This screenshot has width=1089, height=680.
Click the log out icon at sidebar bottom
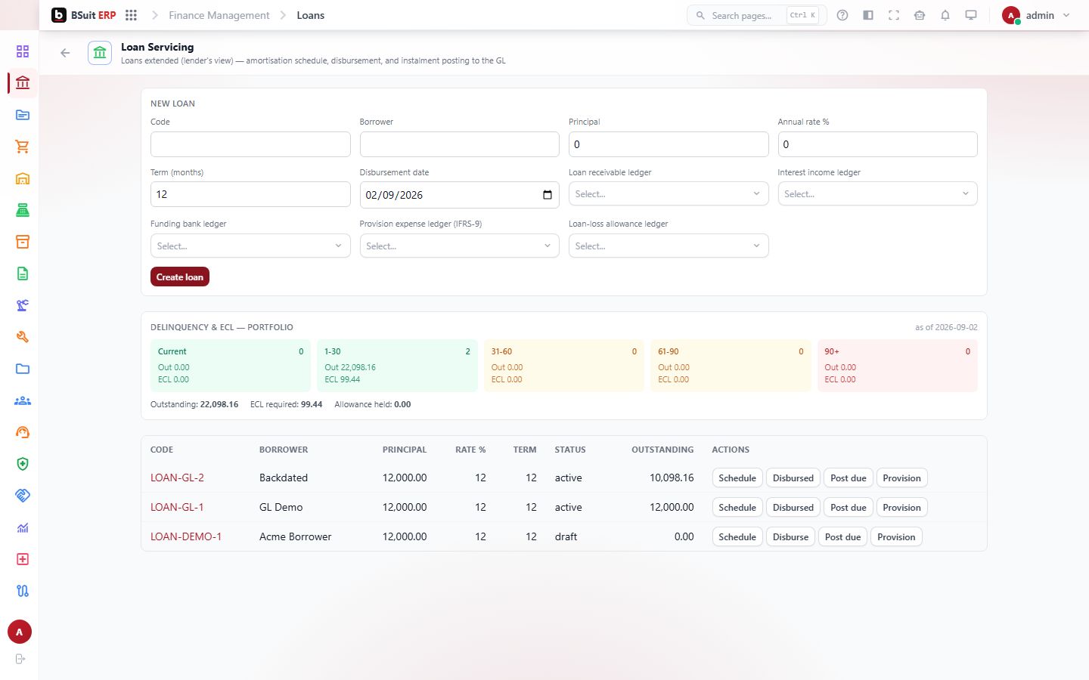coord(20,659)
